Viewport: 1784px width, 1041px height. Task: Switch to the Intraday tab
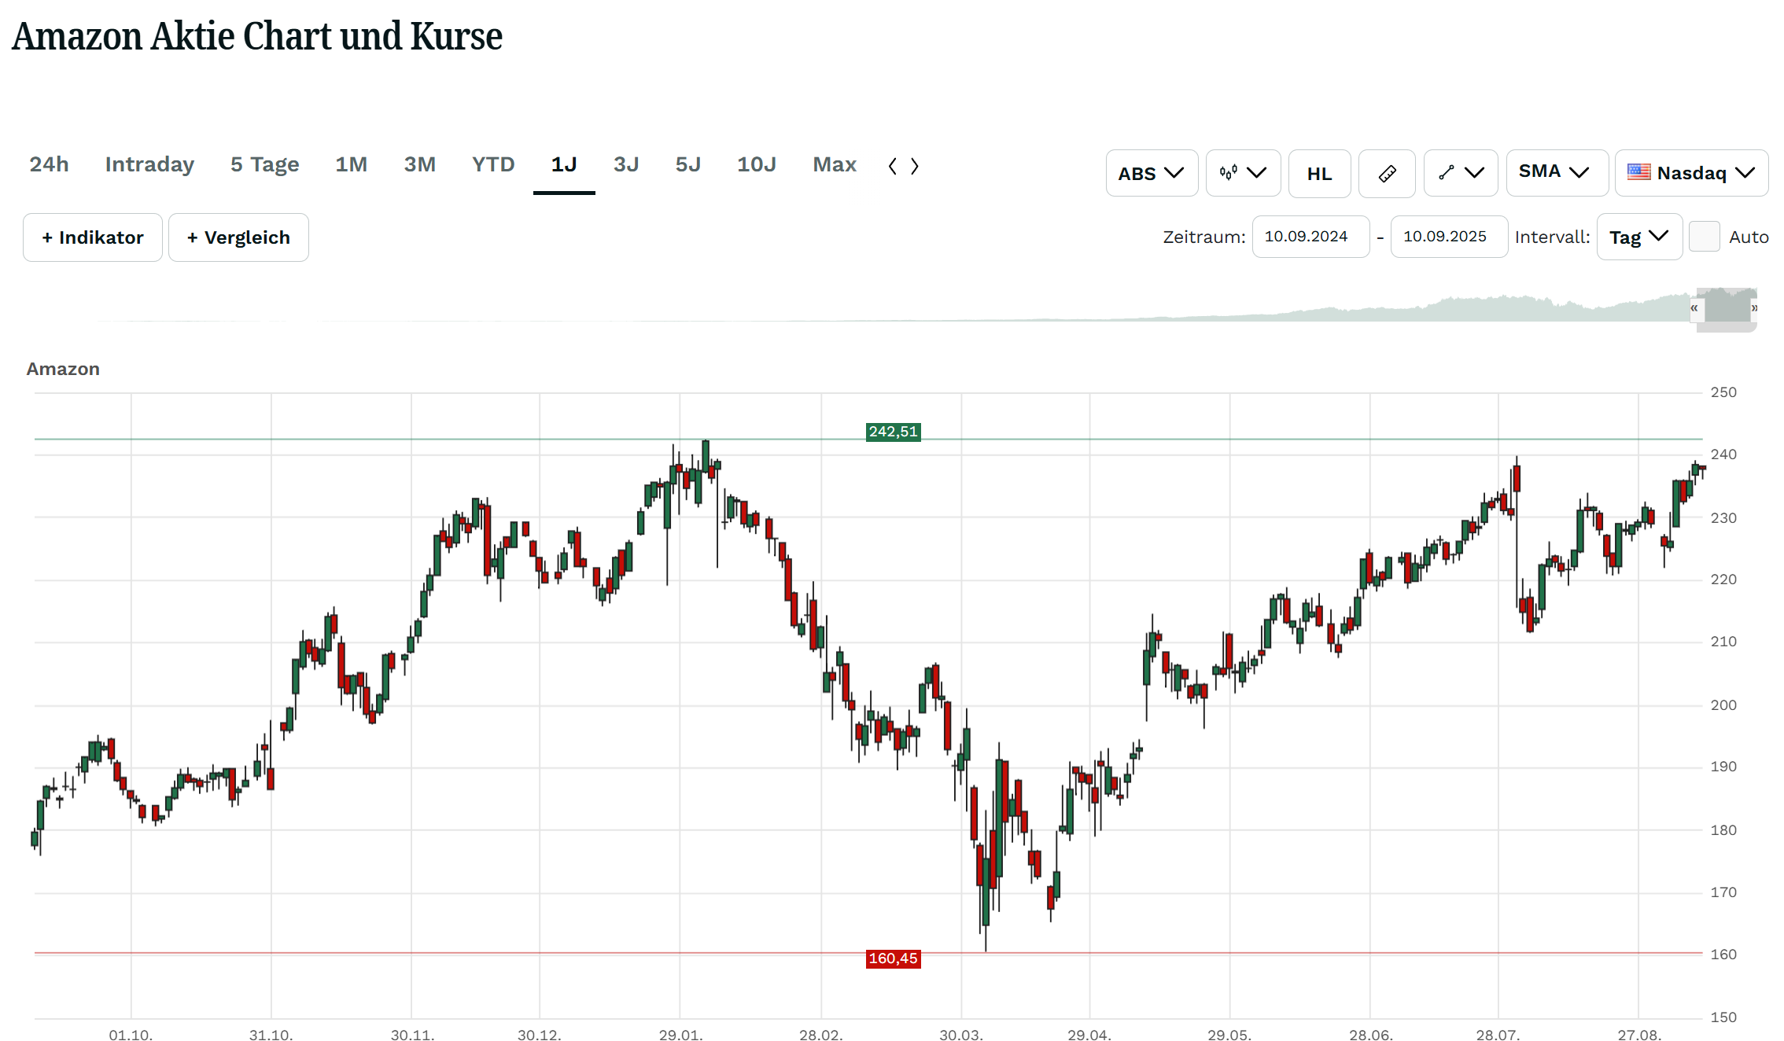[x=149, y=164]
